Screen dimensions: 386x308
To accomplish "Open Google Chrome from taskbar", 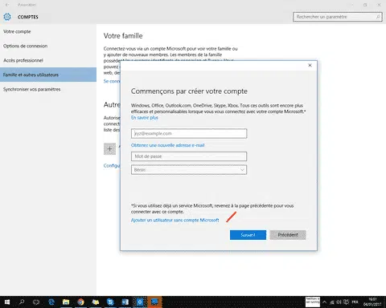I will [x=80, y=302].
